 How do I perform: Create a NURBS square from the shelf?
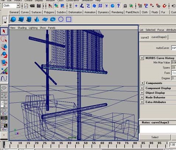coord(69,19)
